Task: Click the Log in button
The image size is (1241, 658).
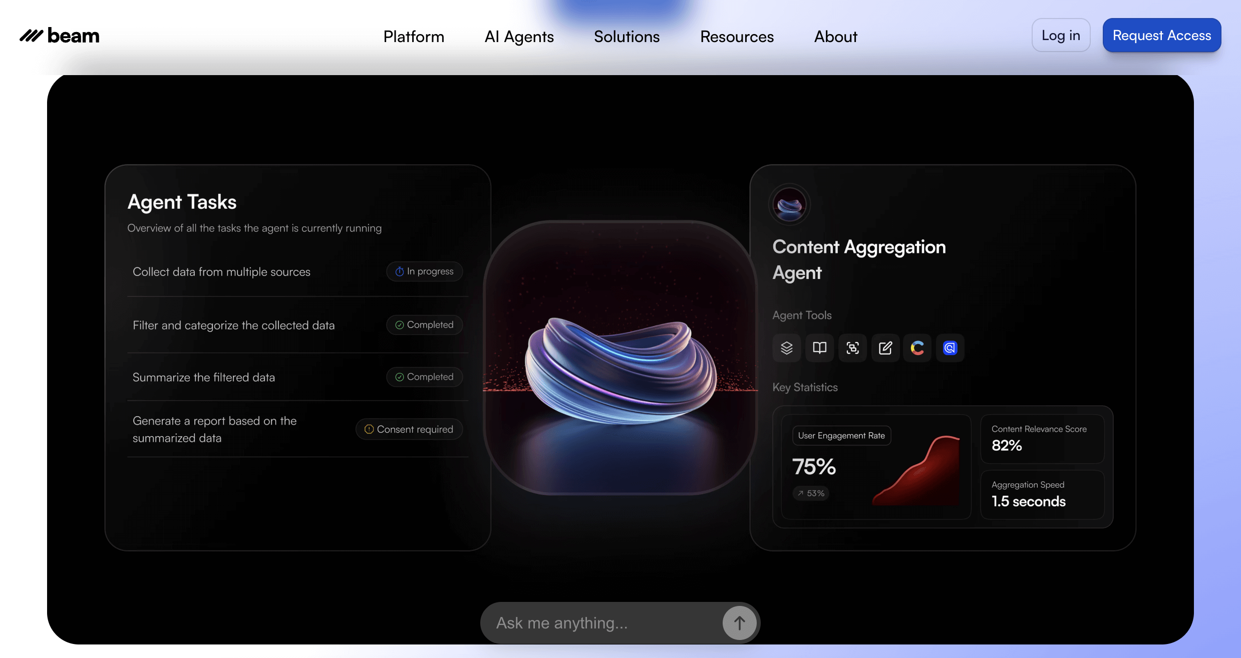Action: click(1061, 35)
